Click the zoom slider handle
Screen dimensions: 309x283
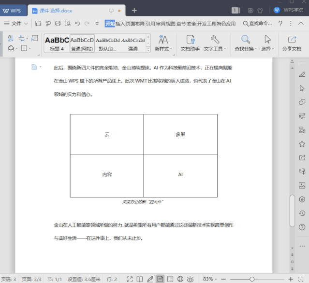click(x=252, y=279)
